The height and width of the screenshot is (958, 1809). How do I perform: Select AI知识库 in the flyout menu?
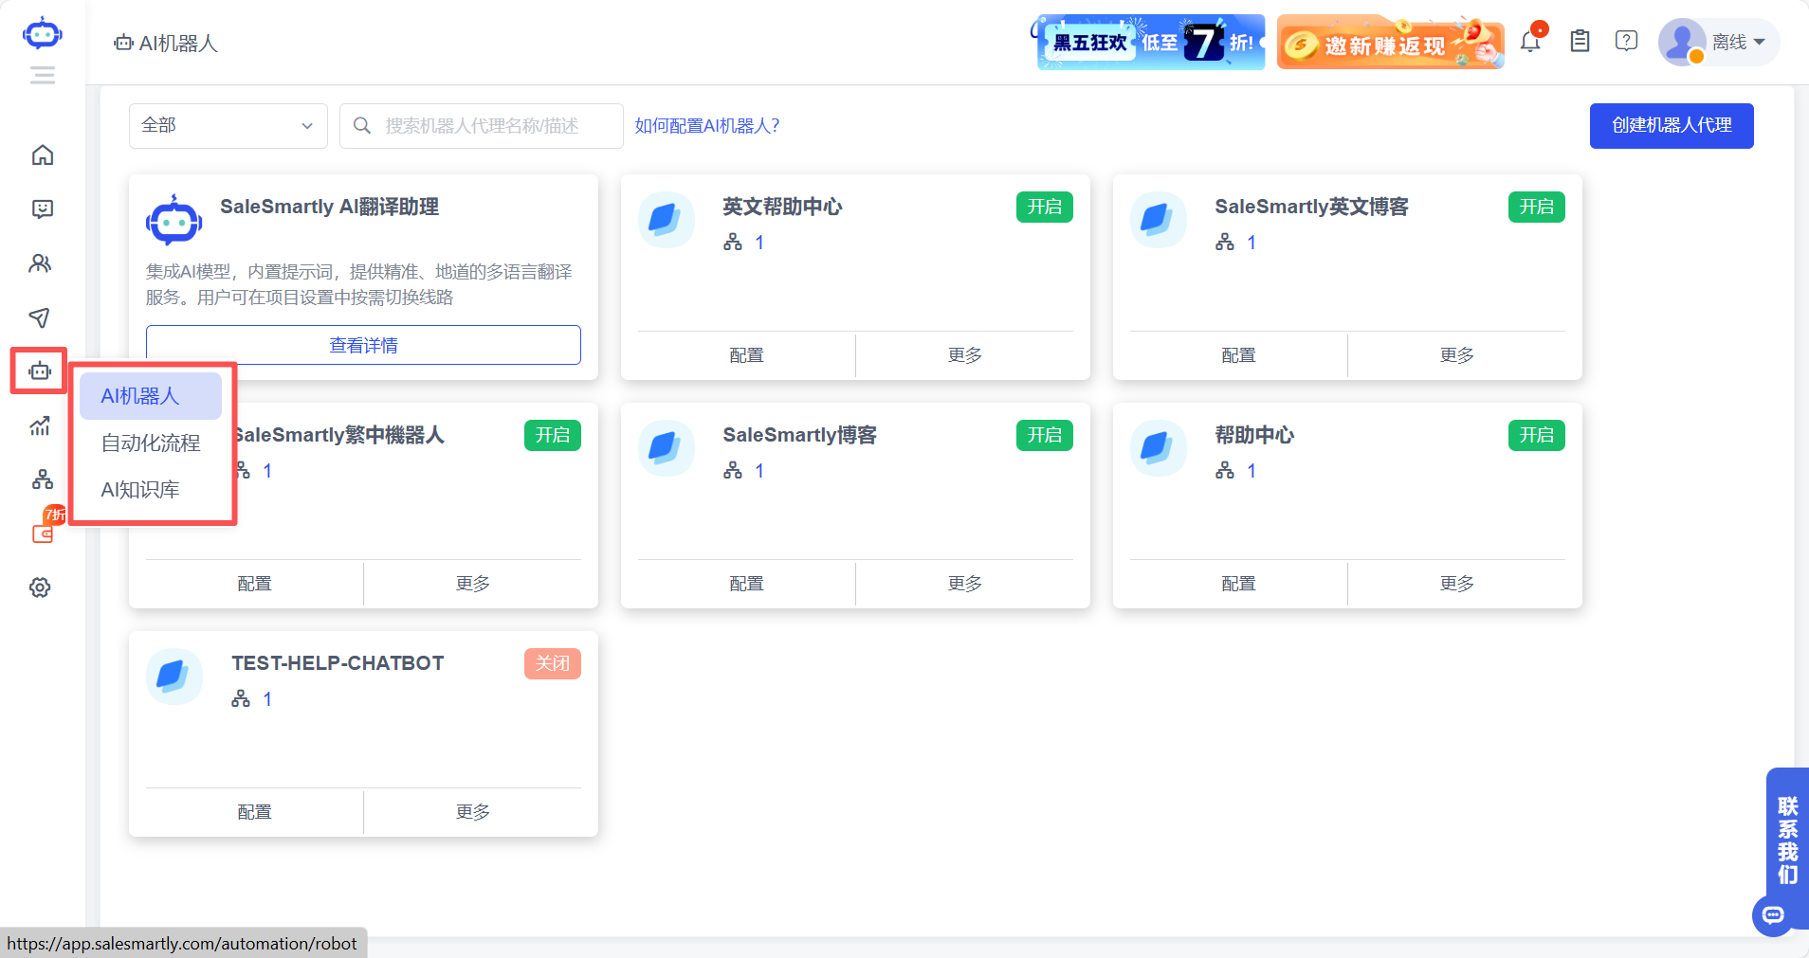coord(150,490)
